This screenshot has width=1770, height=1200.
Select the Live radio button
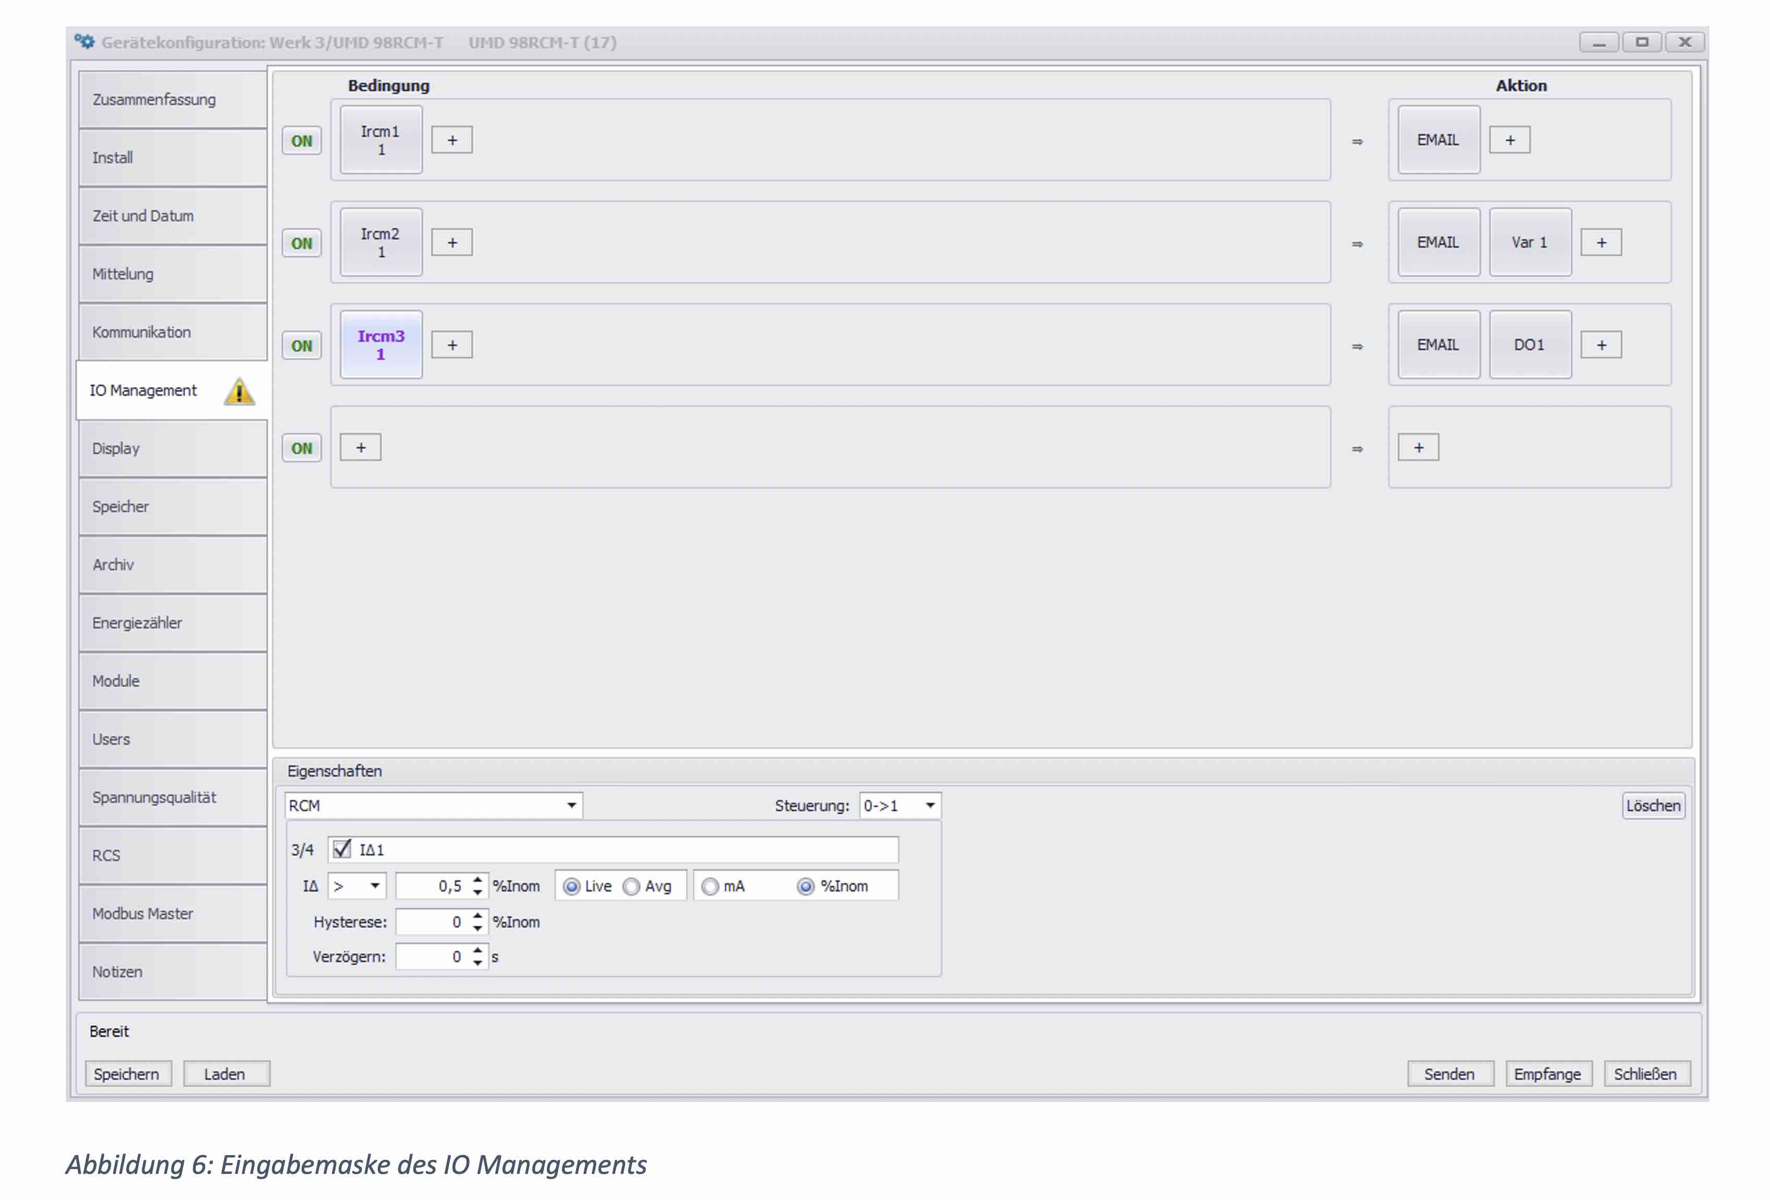[x=571, y=886]
